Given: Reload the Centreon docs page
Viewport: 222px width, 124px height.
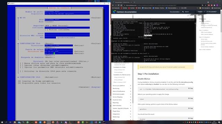Looking at the screenshot, I should click(x=119, y=5).
